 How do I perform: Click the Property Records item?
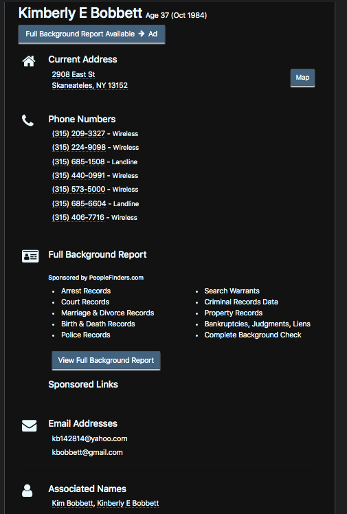click(x=234, y=313)
